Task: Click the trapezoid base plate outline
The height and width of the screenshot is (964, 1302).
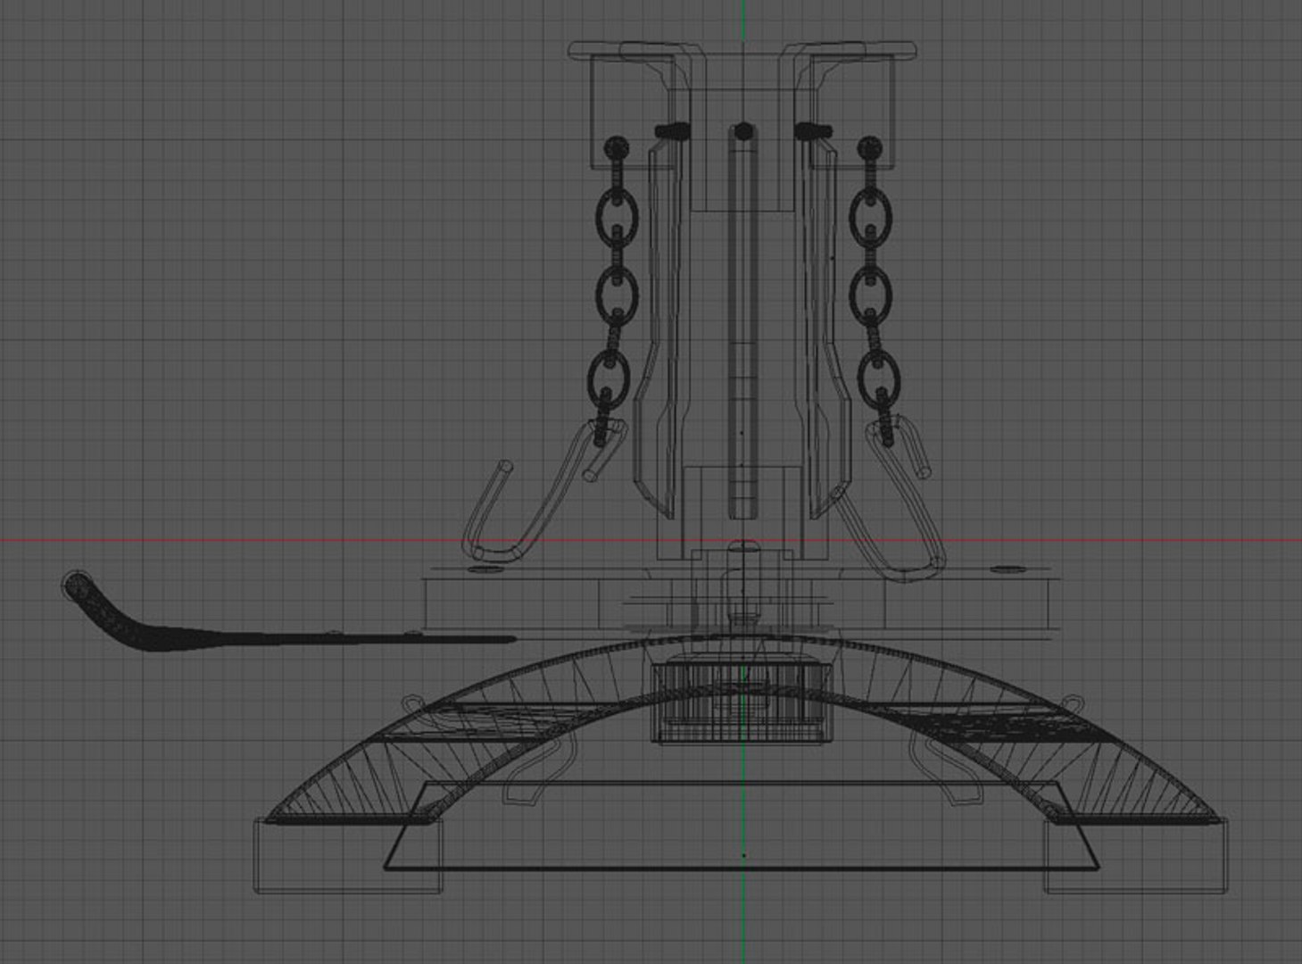Action: click(x=742, y=825)
